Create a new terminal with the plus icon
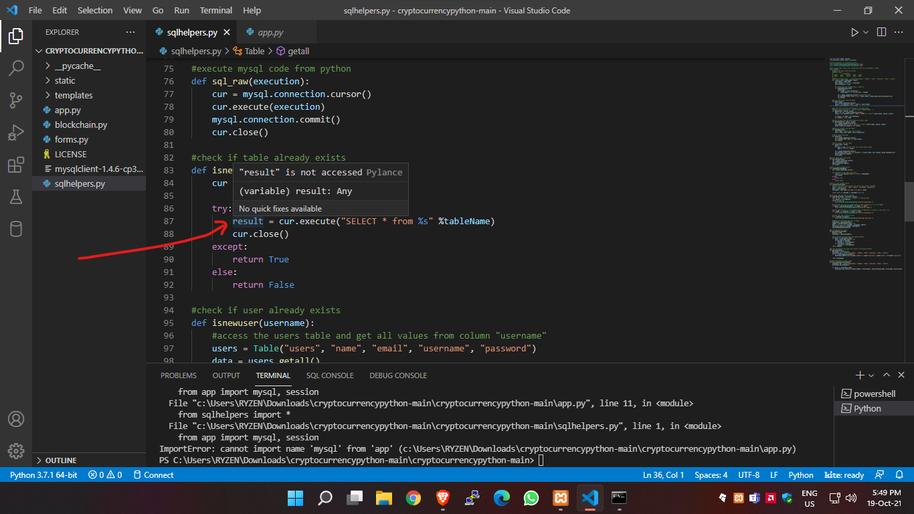 pos(860,375)
